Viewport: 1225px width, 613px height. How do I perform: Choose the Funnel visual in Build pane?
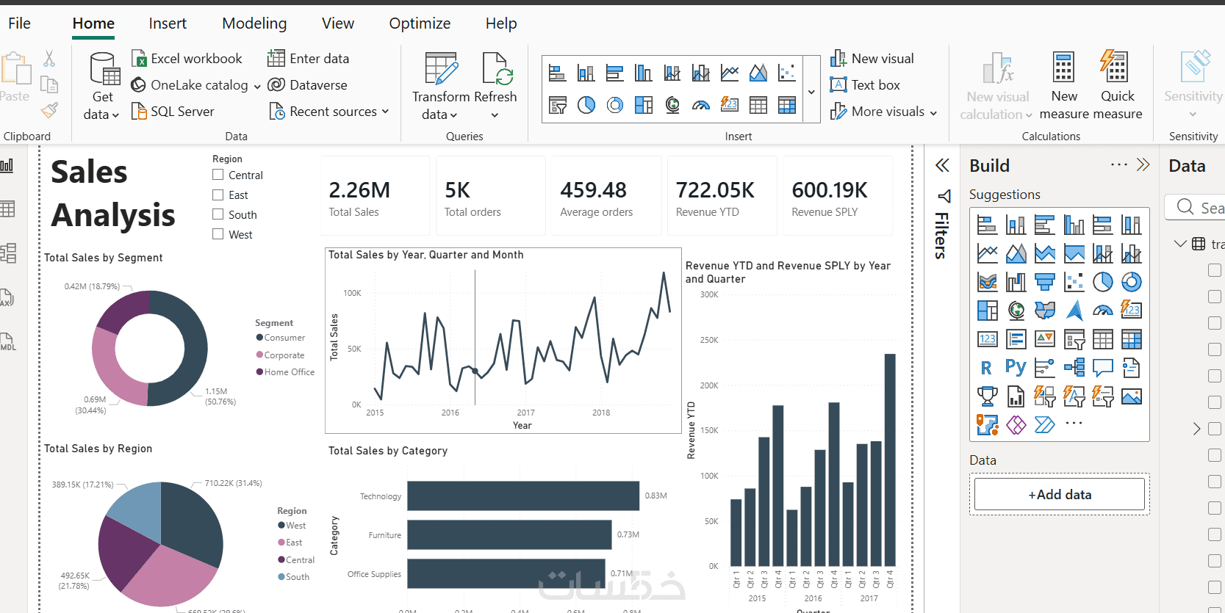[1045, 282]
